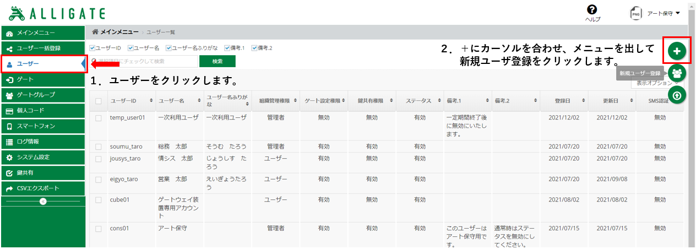Click the CSVエクスポート share-arrow icon
Screen dimensions: 696x249
[9, 188]
